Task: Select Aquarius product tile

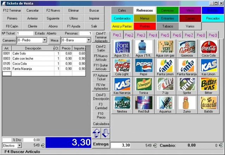Action: click(165, 105)
